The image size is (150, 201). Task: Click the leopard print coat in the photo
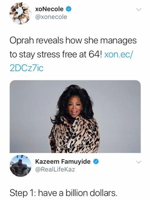(74, 136)
